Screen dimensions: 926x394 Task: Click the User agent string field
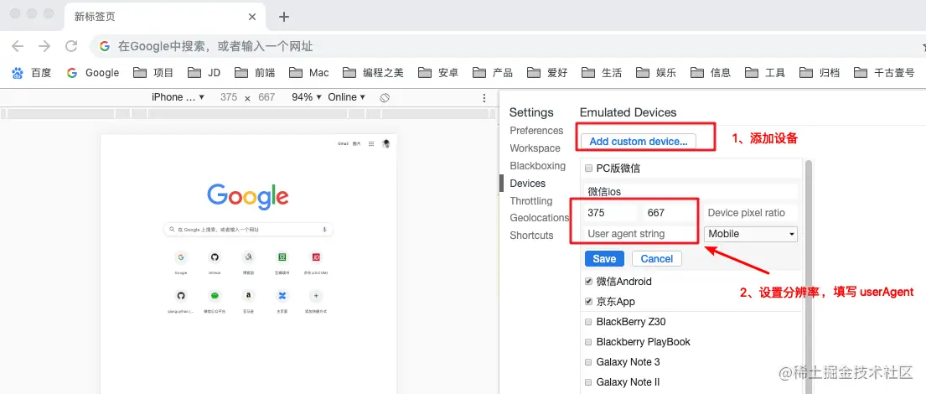coord(640,234)
